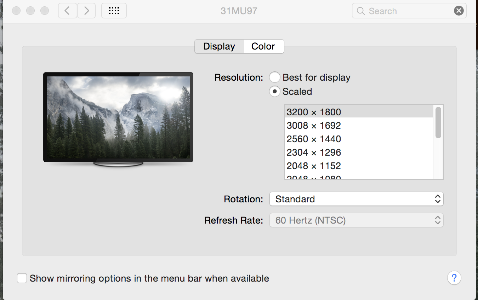Click the monitor preview thumbnail
The image size is (478, 300).
point(118,120)
